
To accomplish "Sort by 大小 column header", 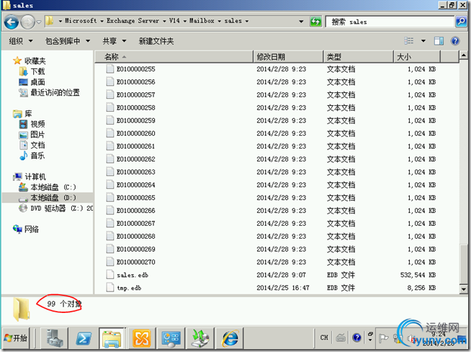I will click(417, 56).
